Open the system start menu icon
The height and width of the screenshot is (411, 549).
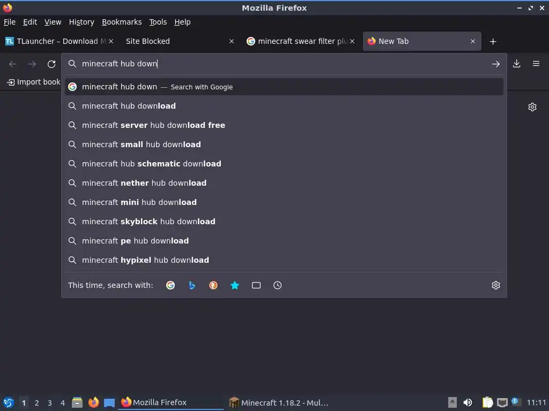(x=9, y=402)
